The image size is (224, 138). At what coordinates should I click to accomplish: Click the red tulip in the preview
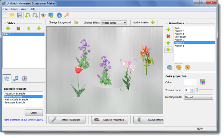[79, 82]
